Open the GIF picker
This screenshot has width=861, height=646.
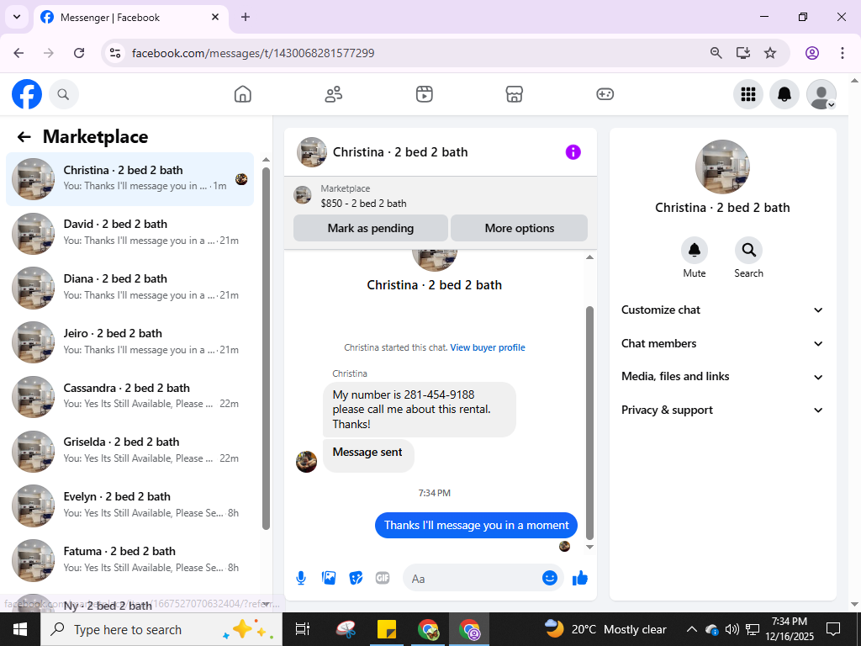pos(383,578)
